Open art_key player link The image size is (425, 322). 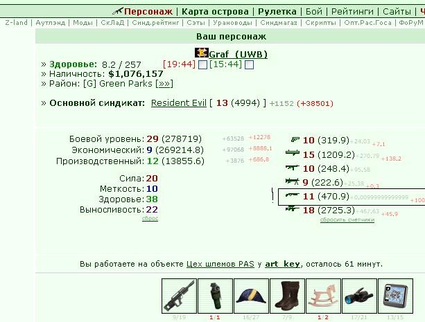(x=282, y=264)
